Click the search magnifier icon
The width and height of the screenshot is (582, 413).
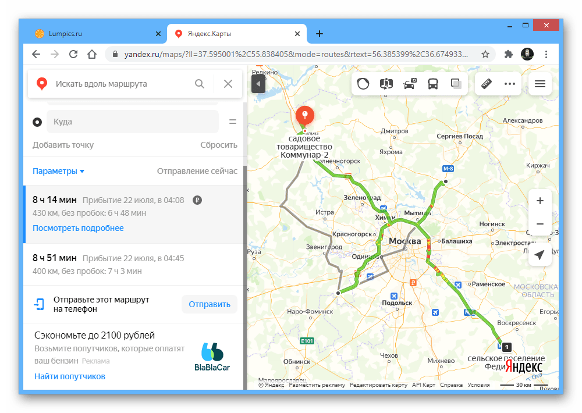point(200,84)
